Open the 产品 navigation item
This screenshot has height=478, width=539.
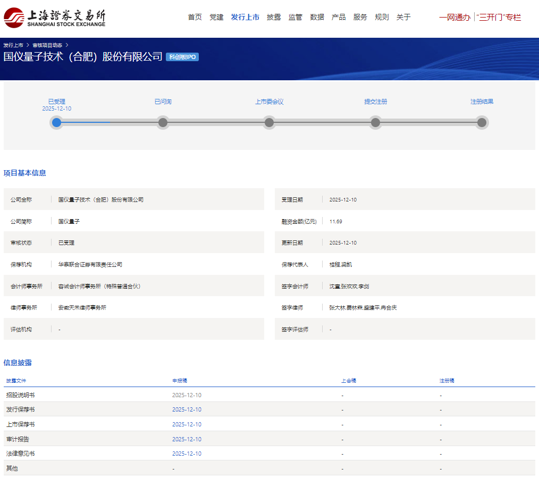point(339,17)
